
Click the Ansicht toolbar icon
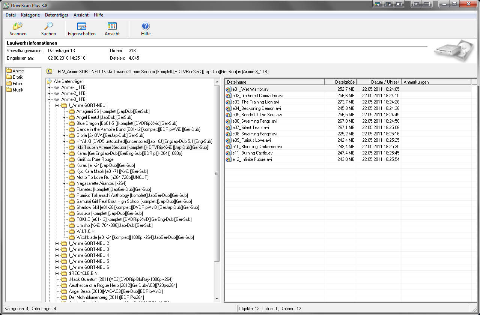(112, 28)
